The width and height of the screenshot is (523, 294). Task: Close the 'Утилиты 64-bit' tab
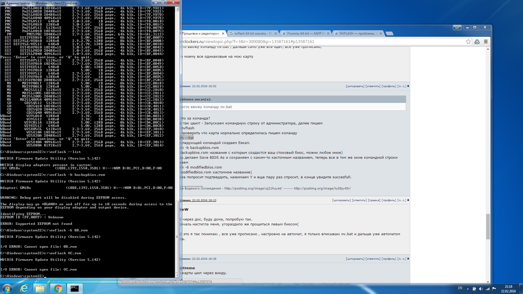(328, 33)
